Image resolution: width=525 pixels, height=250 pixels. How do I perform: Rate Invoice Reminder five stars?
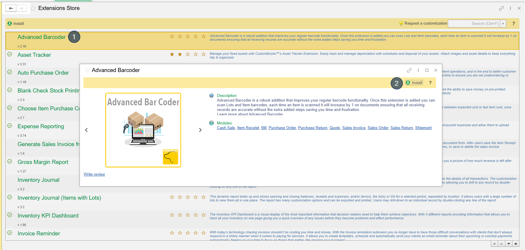point(204,233)
